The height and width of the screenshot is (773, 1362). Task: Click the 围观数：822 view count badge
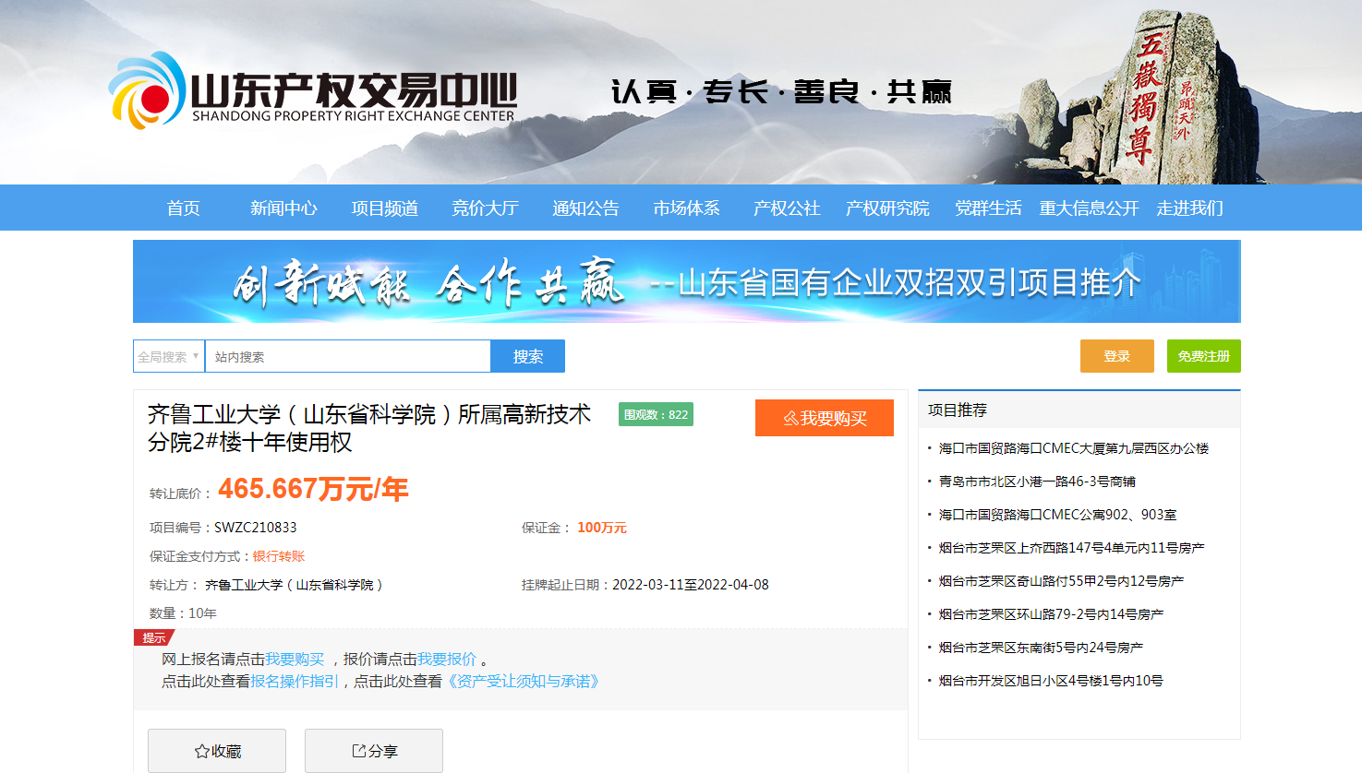pyautogui.click(x=656, y=414)
